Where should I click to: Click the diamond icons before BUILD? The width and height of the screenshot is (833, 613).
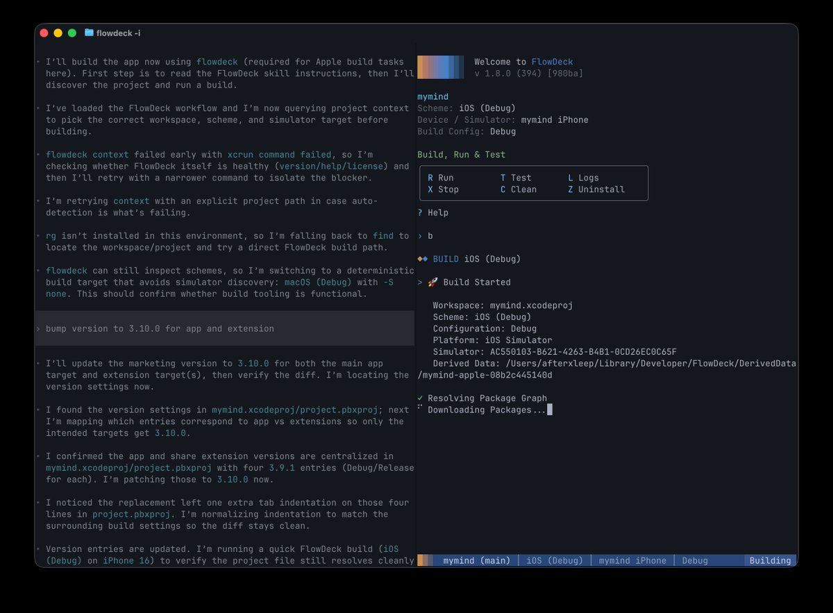[423, 259]
